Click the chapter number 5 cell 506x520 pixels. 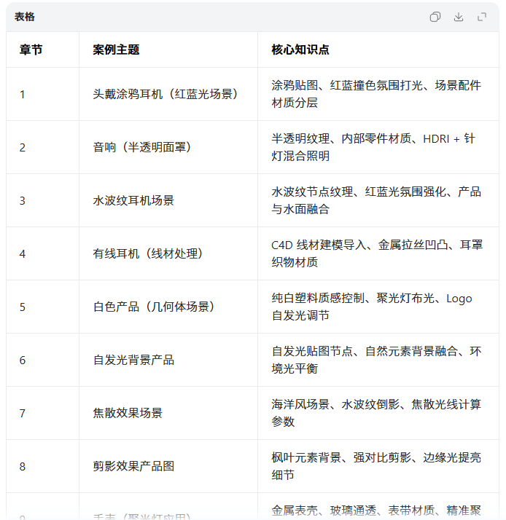[23, 307]
